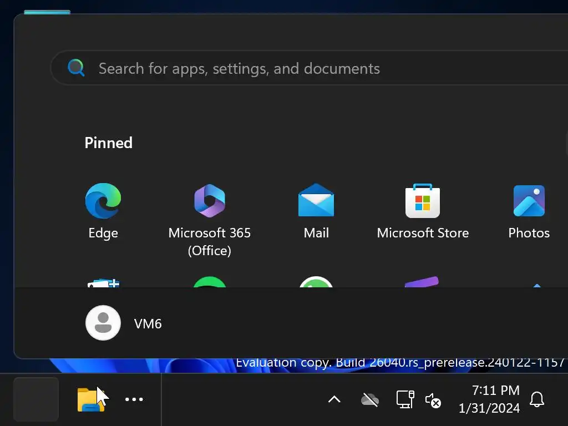Open network status tray icon
The image size is (568, 426).
(x=405, y=399)
